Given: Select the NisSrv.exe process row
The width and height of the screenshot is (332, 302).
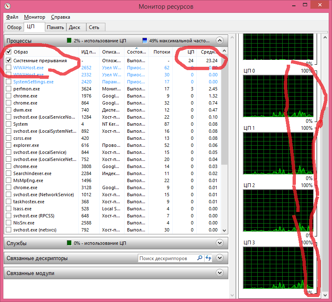Looking at the screenshot, I should (x=112, y=223).
